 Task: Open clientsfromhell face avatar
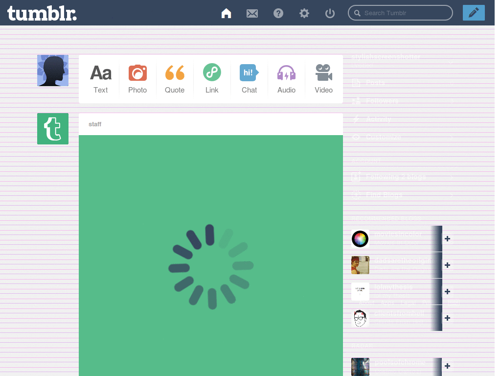click(x=360, y=318)
